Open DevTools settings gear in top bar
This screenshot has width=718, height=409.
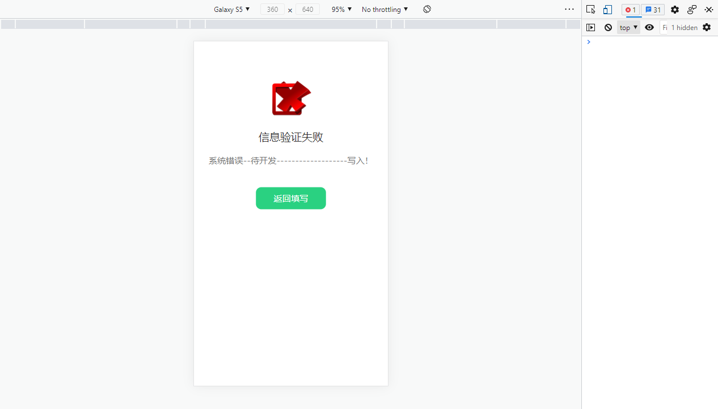point(674,10)
